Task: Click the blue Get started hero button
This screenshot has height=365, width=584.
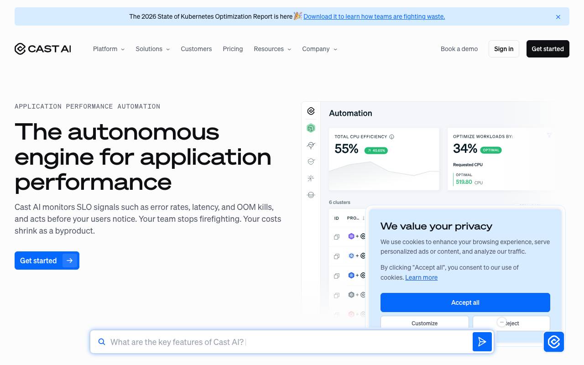Action: point(47,261)
